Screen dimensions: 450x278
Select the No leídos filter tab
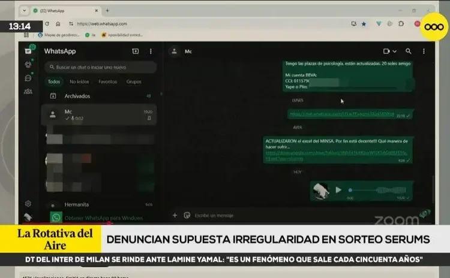(79, 81)
